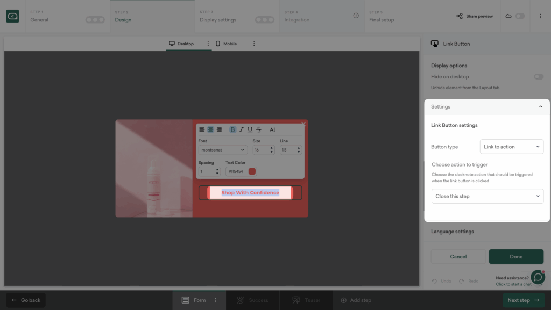Align text to the left
This screenshot has width=551, height=310.
202,129
